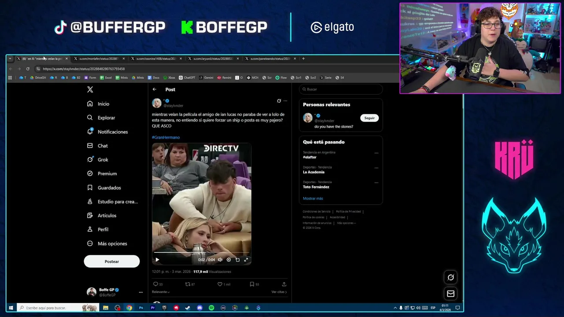Viewport: 564px width, 317px height.
Task: Open the browser tab search dropdown arrow
Action: click(10, 59)
